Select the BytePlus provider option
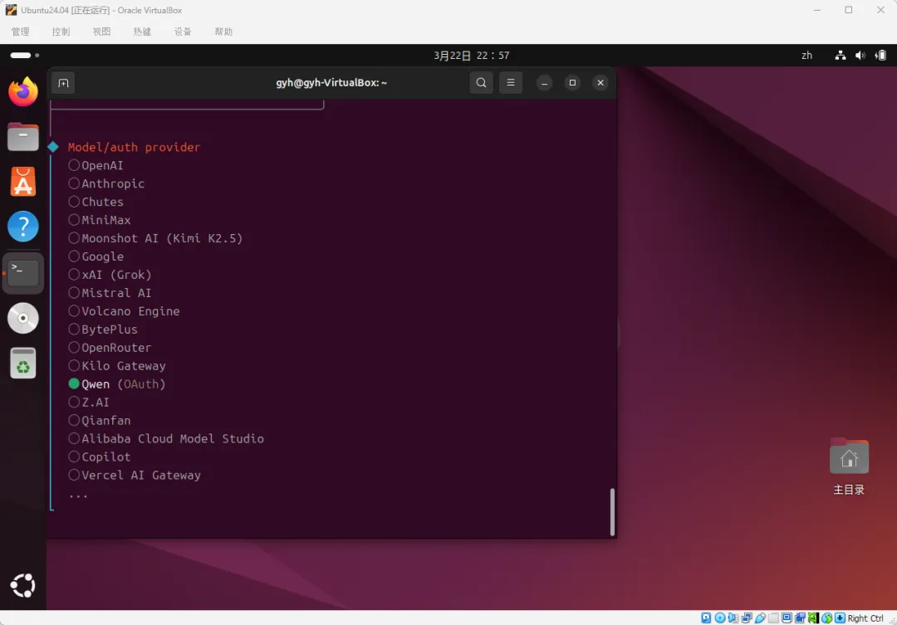 pos(103,330)
